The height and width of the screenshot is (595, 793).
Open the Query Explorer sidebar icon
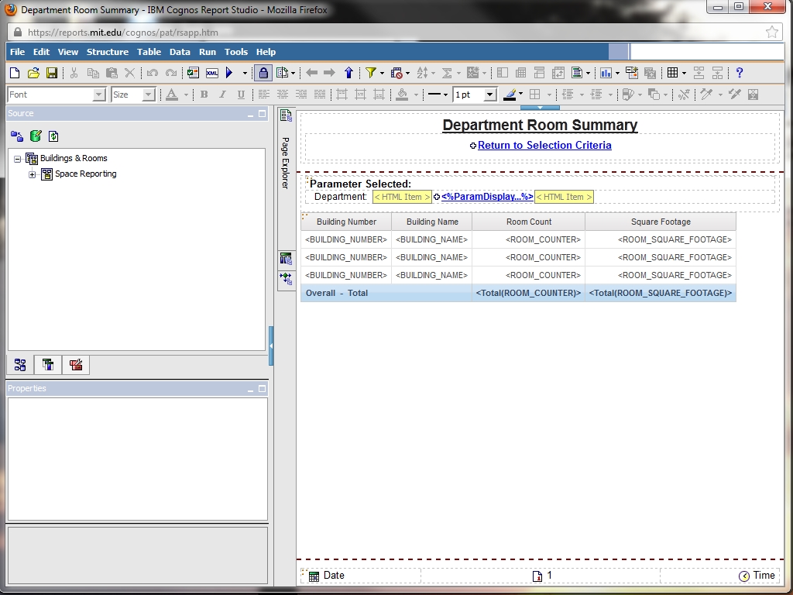(286, 259)
